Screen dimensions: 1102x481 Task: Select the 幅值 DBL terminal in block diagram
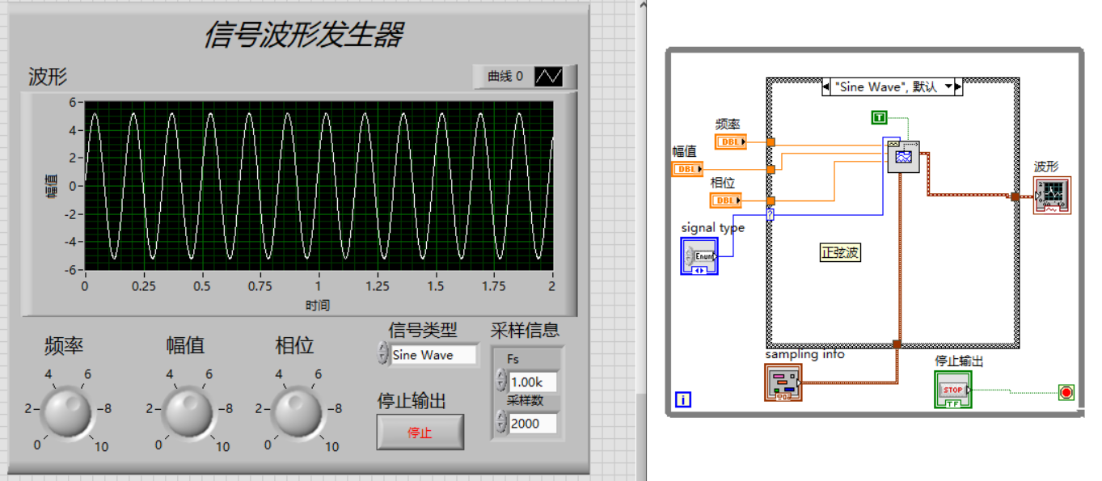click(x=688, y=169)
